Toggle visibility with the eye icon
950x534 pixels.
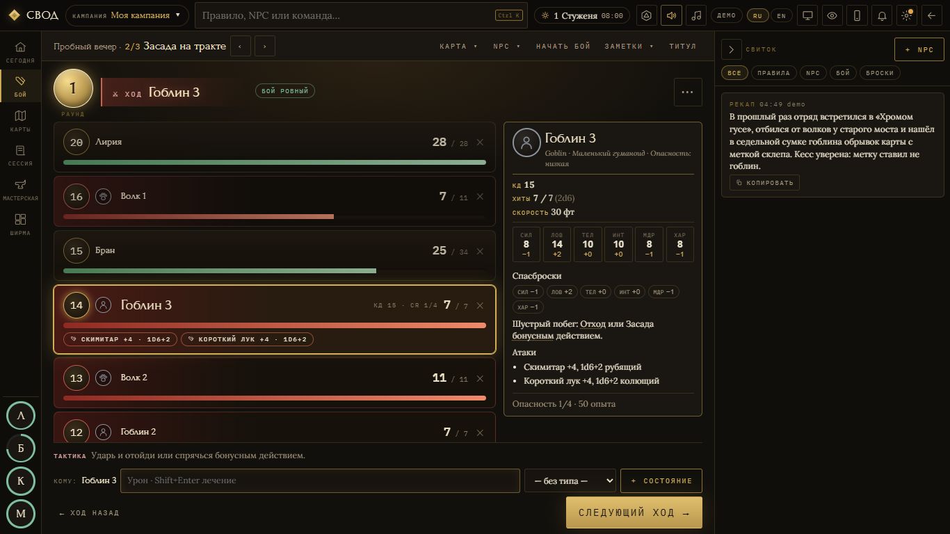click(x=832, y=15)
